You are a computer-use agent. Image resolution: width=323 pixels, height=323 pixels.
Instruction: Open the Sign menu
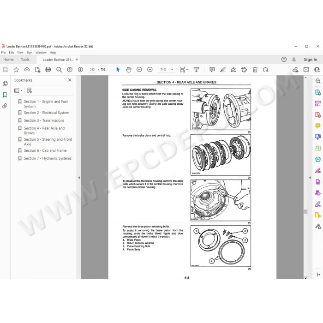(x=30, y=53)
